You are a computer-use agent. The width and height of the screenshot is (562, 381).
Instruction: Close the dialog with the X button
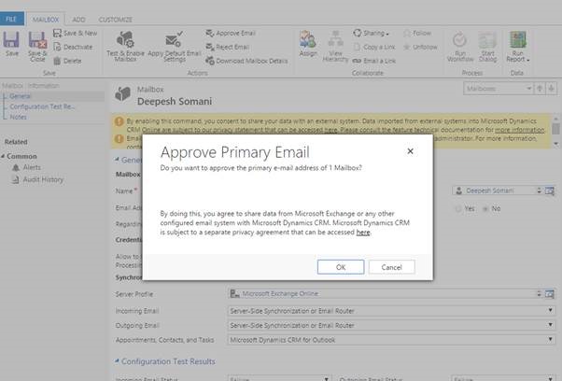coord(409,150)
